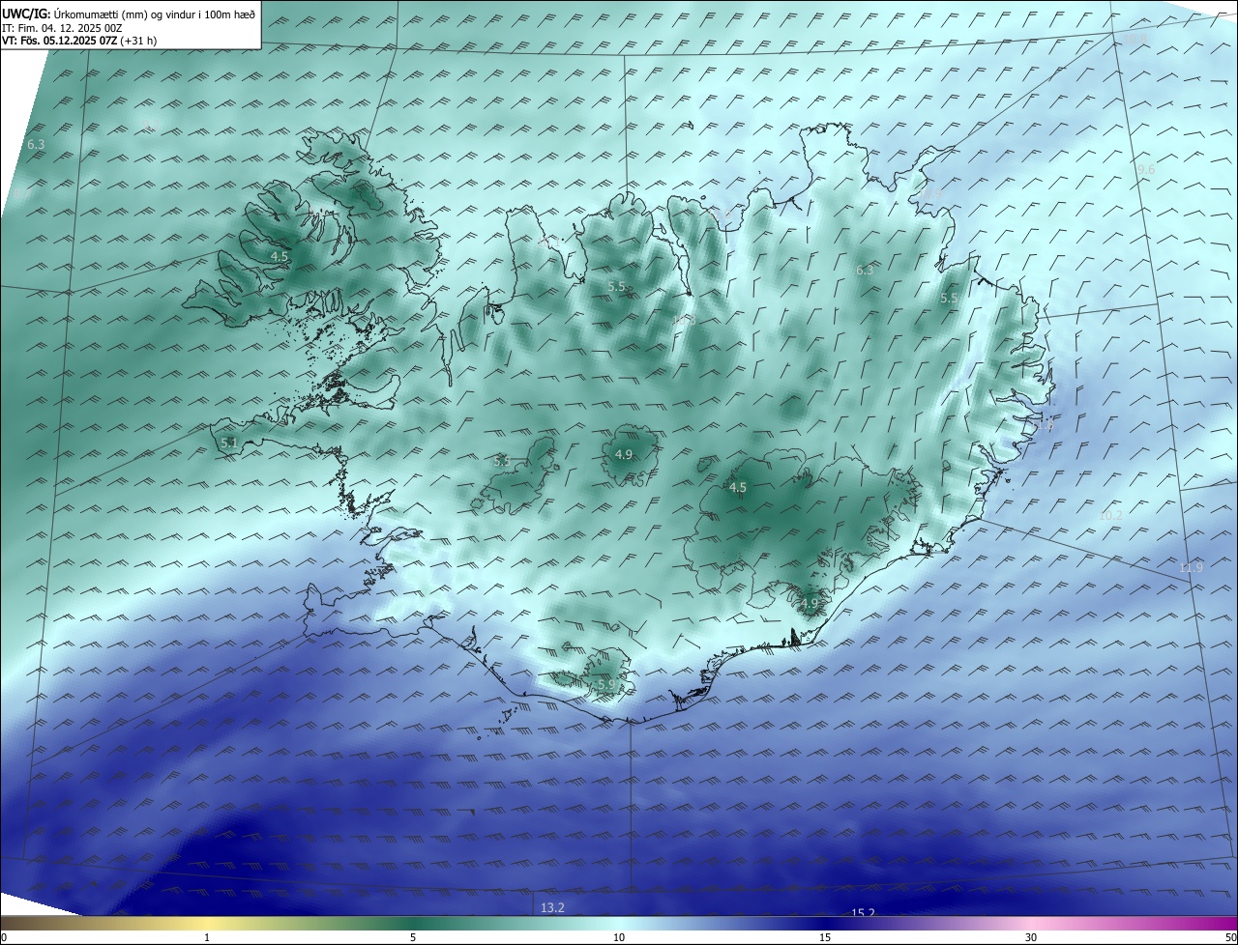
Task: Click the valid time "VT: Fös. 05.12.2025 07Z (+31 h)"
Action: (79, 41)
